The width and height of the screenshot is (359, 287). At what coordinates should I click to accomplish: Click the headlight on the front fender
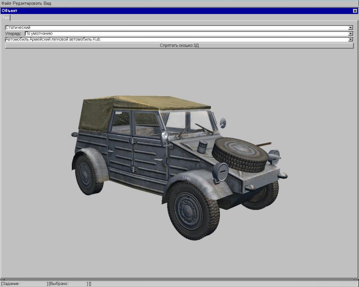click(221, 172)
